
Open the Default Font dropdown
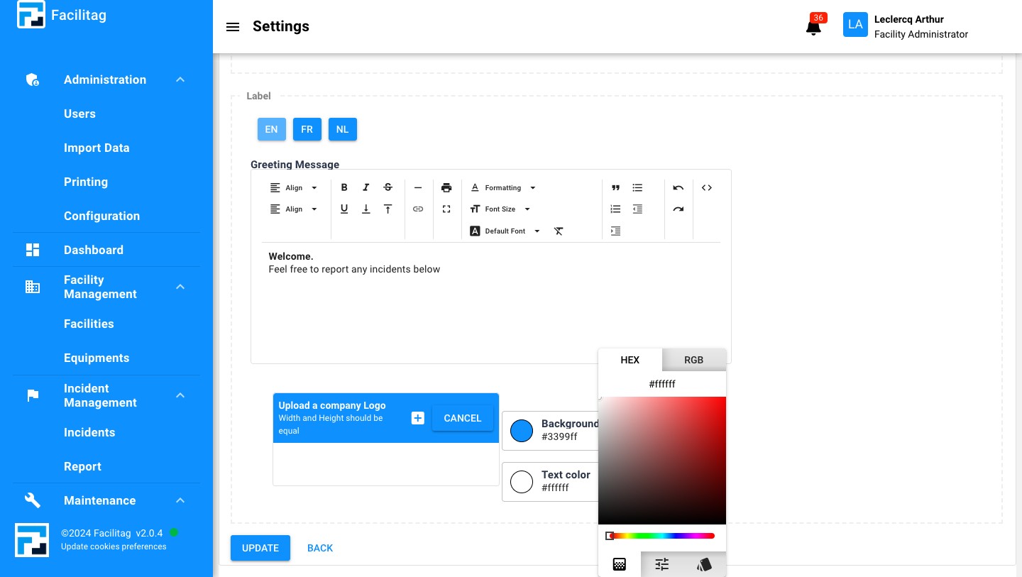click(505, 231)
